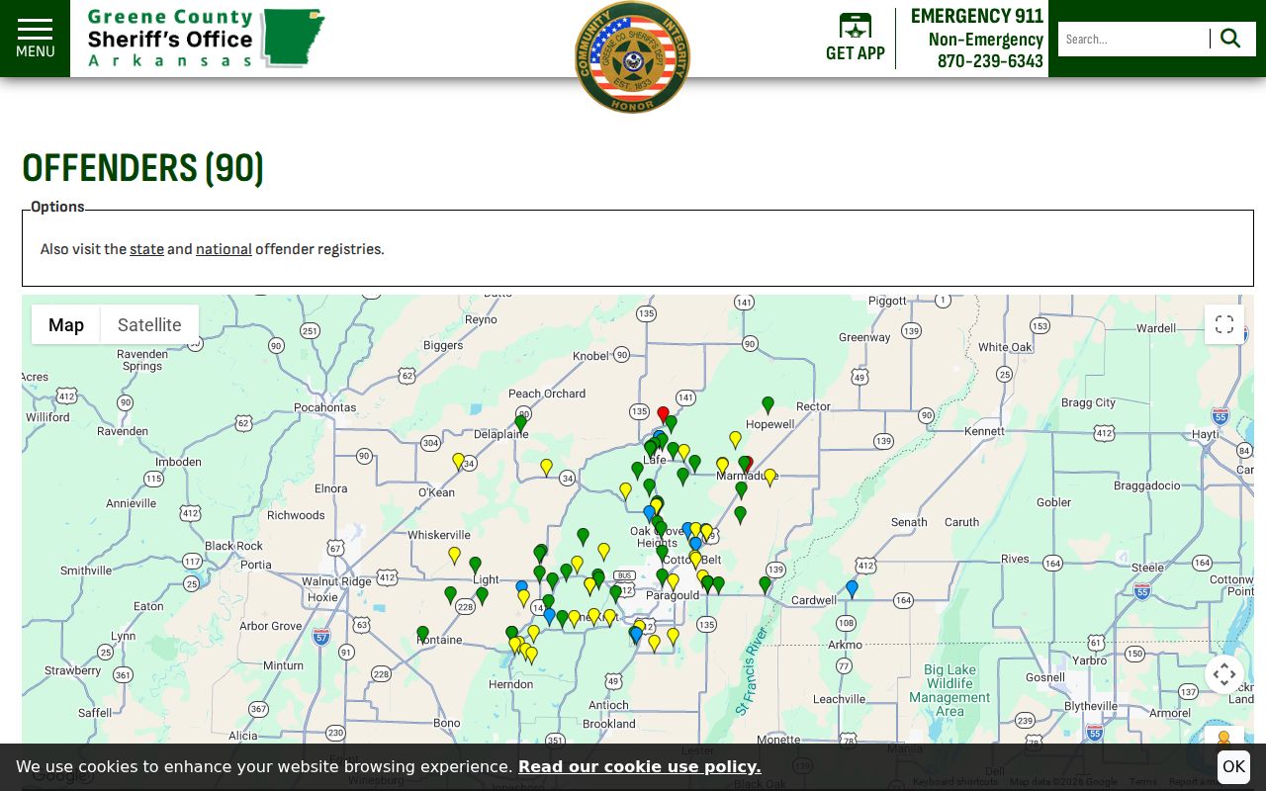Click the Pocahontas label on the map
The width and height of the screenshot is (1266, 791).
(x=325, y=407)
